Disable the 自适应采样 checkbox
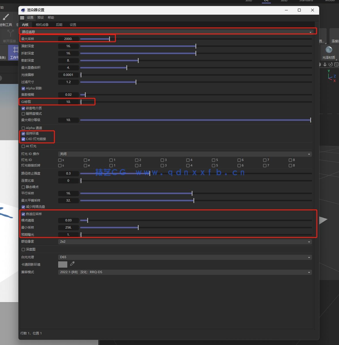The height and width of the screenshot is (345, 339). pos(23,214)
